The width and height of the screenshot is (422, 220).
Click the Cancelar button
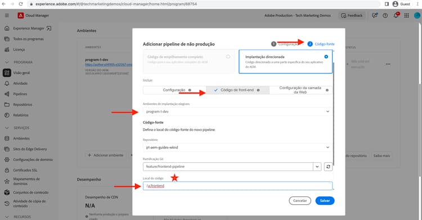[300, 201]
